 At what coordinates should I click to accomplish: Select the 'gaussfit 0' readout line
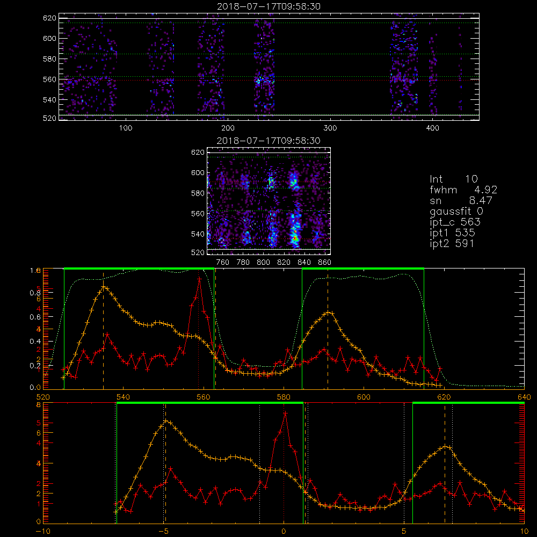456,211
